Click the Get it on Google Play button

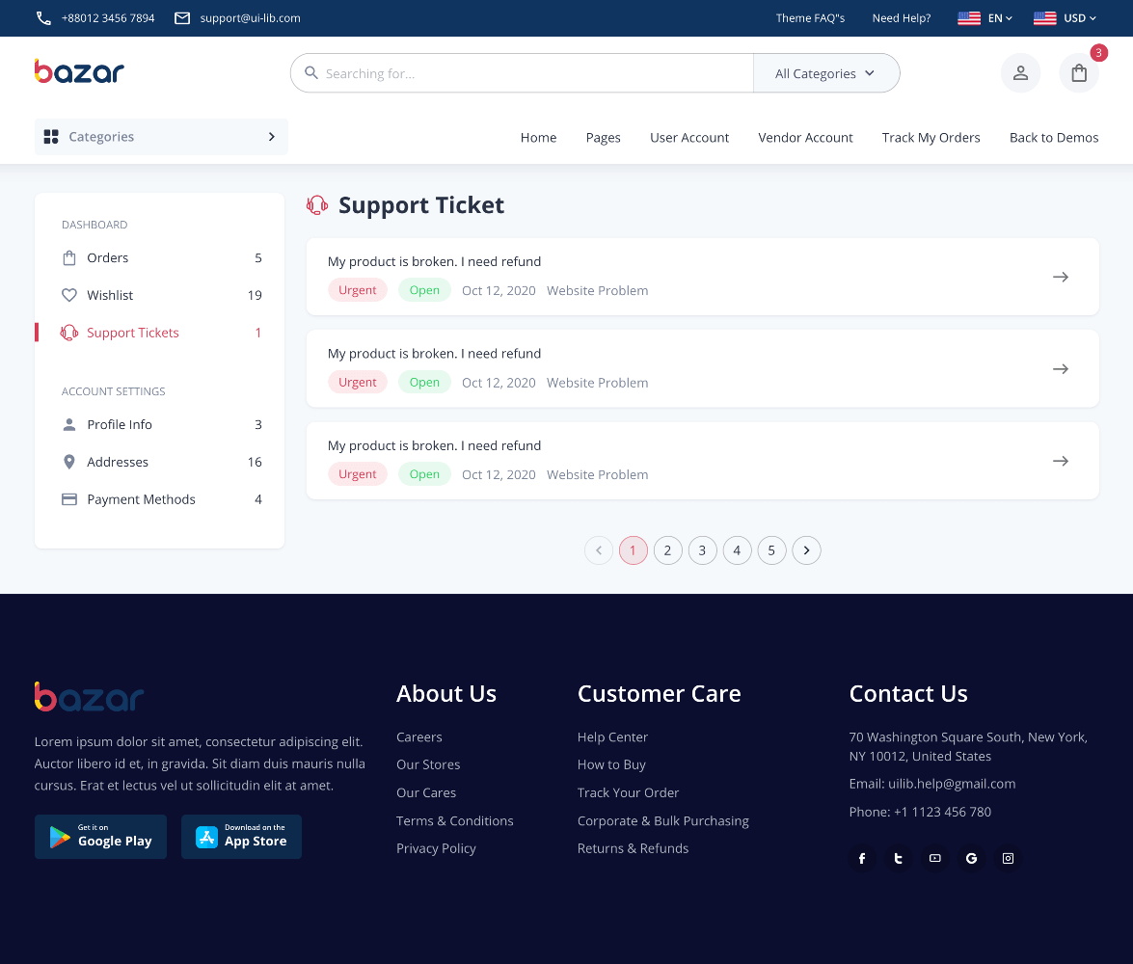[x=100, y=837]
